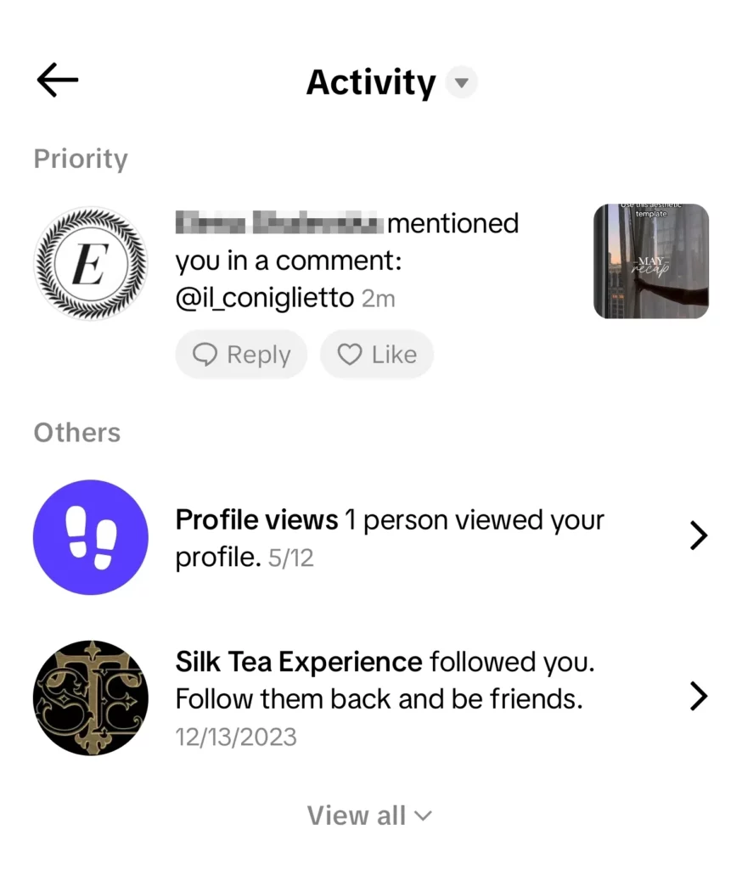The height and width of the screenshot is (869, 742).
Task: Tap the chevron next to Profile views
Action: click(698, 536)
